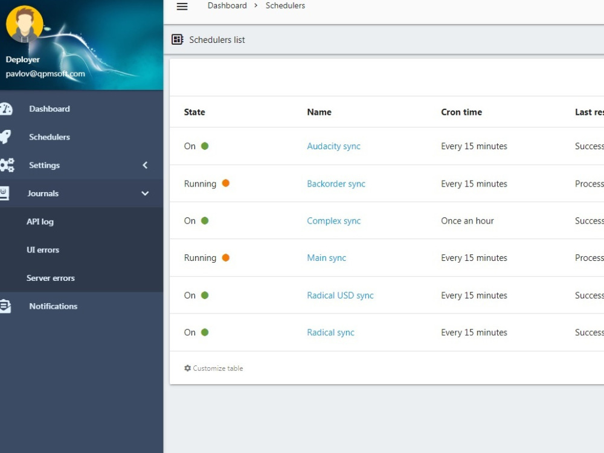
Task: Click green status dot for Radical USD sync
Action: pyautogui.click(x=205, y=295)
